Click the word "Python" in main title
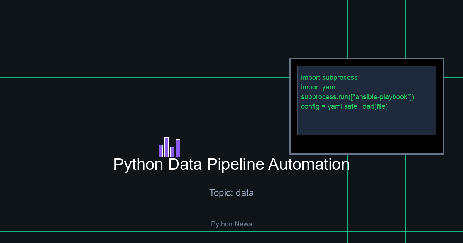The image size is (463, 243). (x=138, y=164)
